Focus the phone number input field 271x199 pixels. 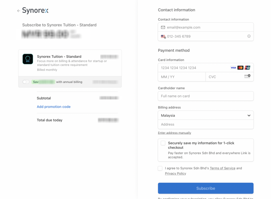[x=206, y=36]
